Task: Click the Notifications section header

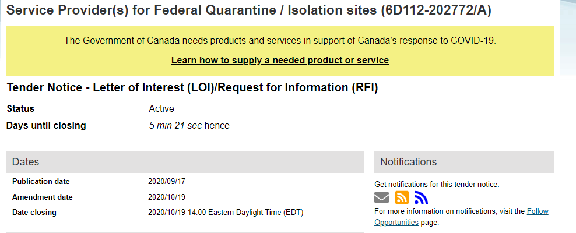Action: [408, 162]
